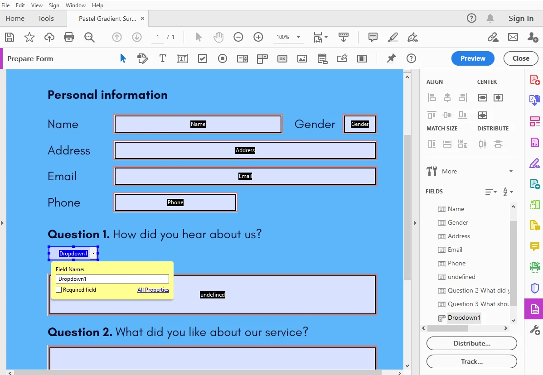
Task: Select the Add Radio button tool
Action: (223, 58)
